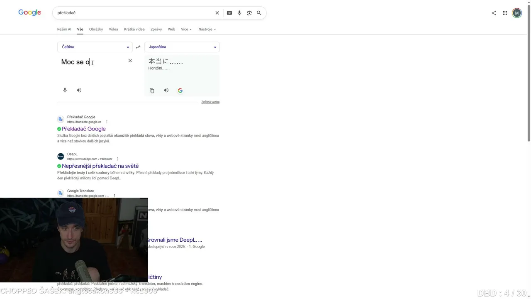Open the Čeština source language dropdown
The width and height of the screenshot is (531, 299).
click(x=95, y=47)
